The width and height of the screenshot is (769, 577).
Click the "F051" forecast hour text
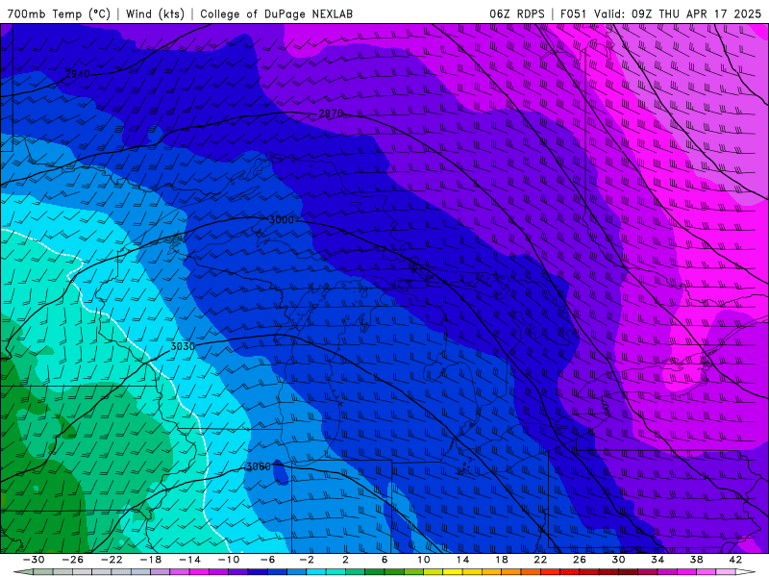pyautogui.click(x=574, y=13)
